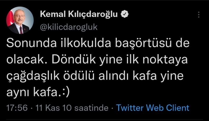Viewport: 209px width, 121px height.
Task: Open the profile picture avatar
Action: (x=20, y=20)
